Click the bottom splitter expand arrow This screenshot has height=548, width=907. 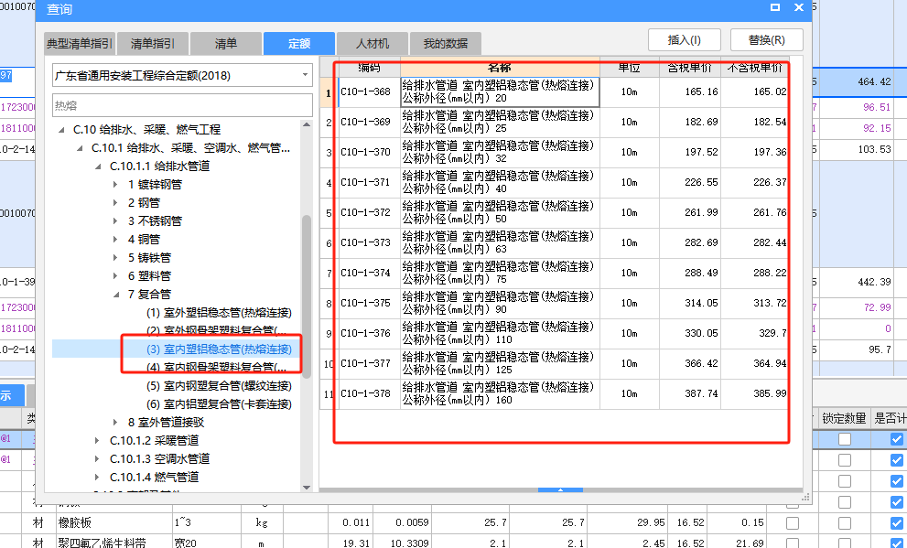(560, 490)
